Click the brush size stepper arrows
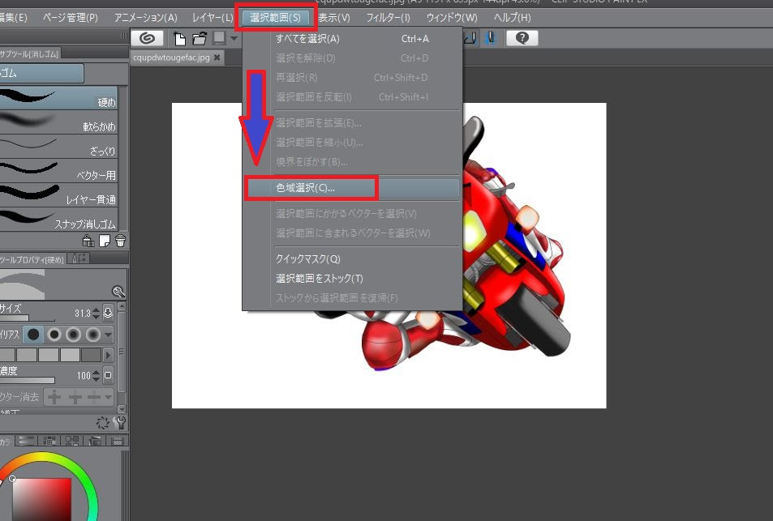Image resolution: width=773 pixels, height=521 pixels. [x=97, y=314]
